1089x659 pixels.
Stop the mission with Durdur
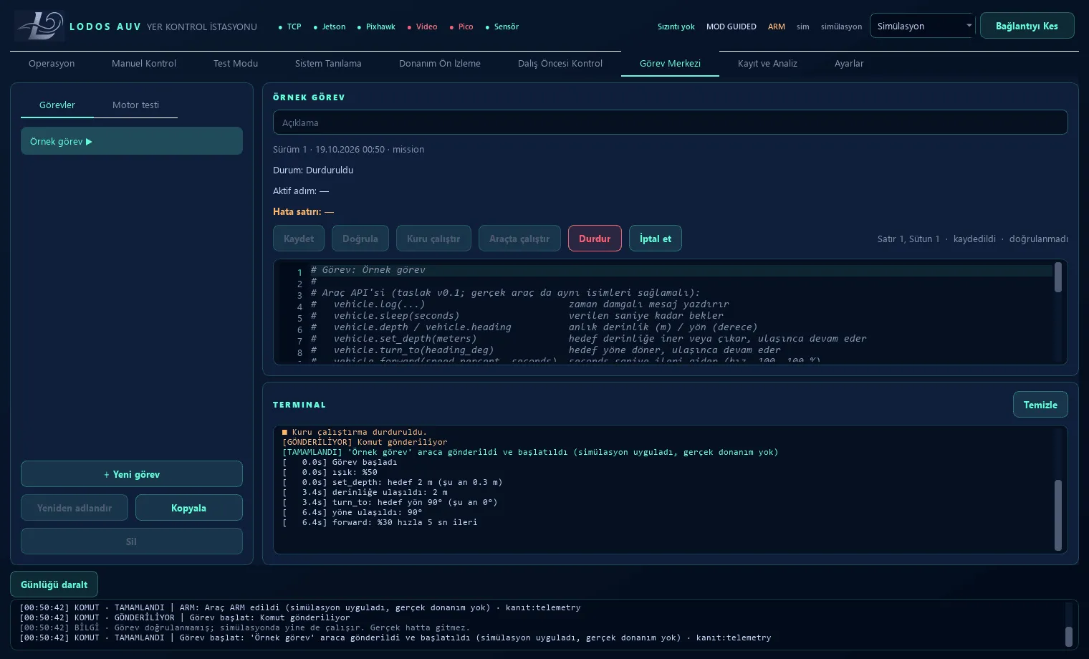[x=595, y=239]
